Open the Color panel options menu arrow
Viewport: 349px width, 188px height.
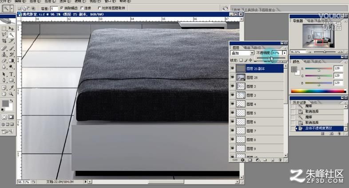(x=345, y=62)
